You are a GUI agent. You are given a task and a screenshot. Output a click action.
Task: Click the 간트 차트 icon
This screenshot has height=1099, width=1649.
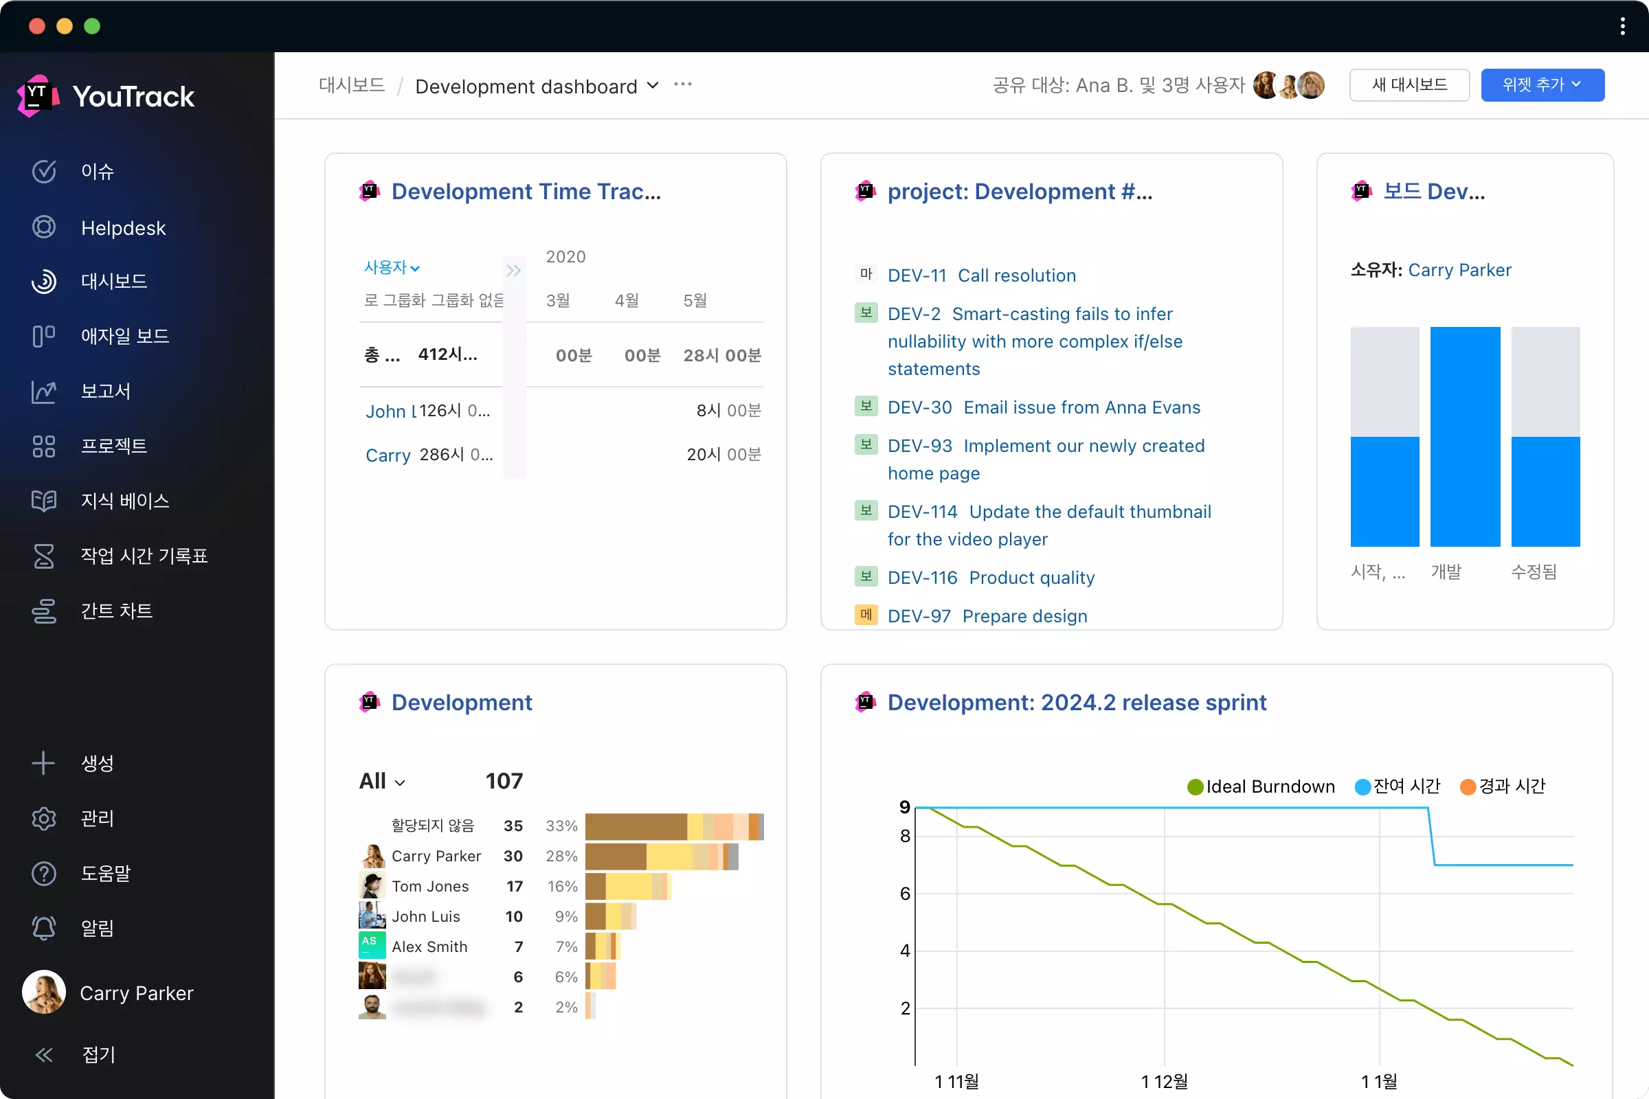pos(44,610)
